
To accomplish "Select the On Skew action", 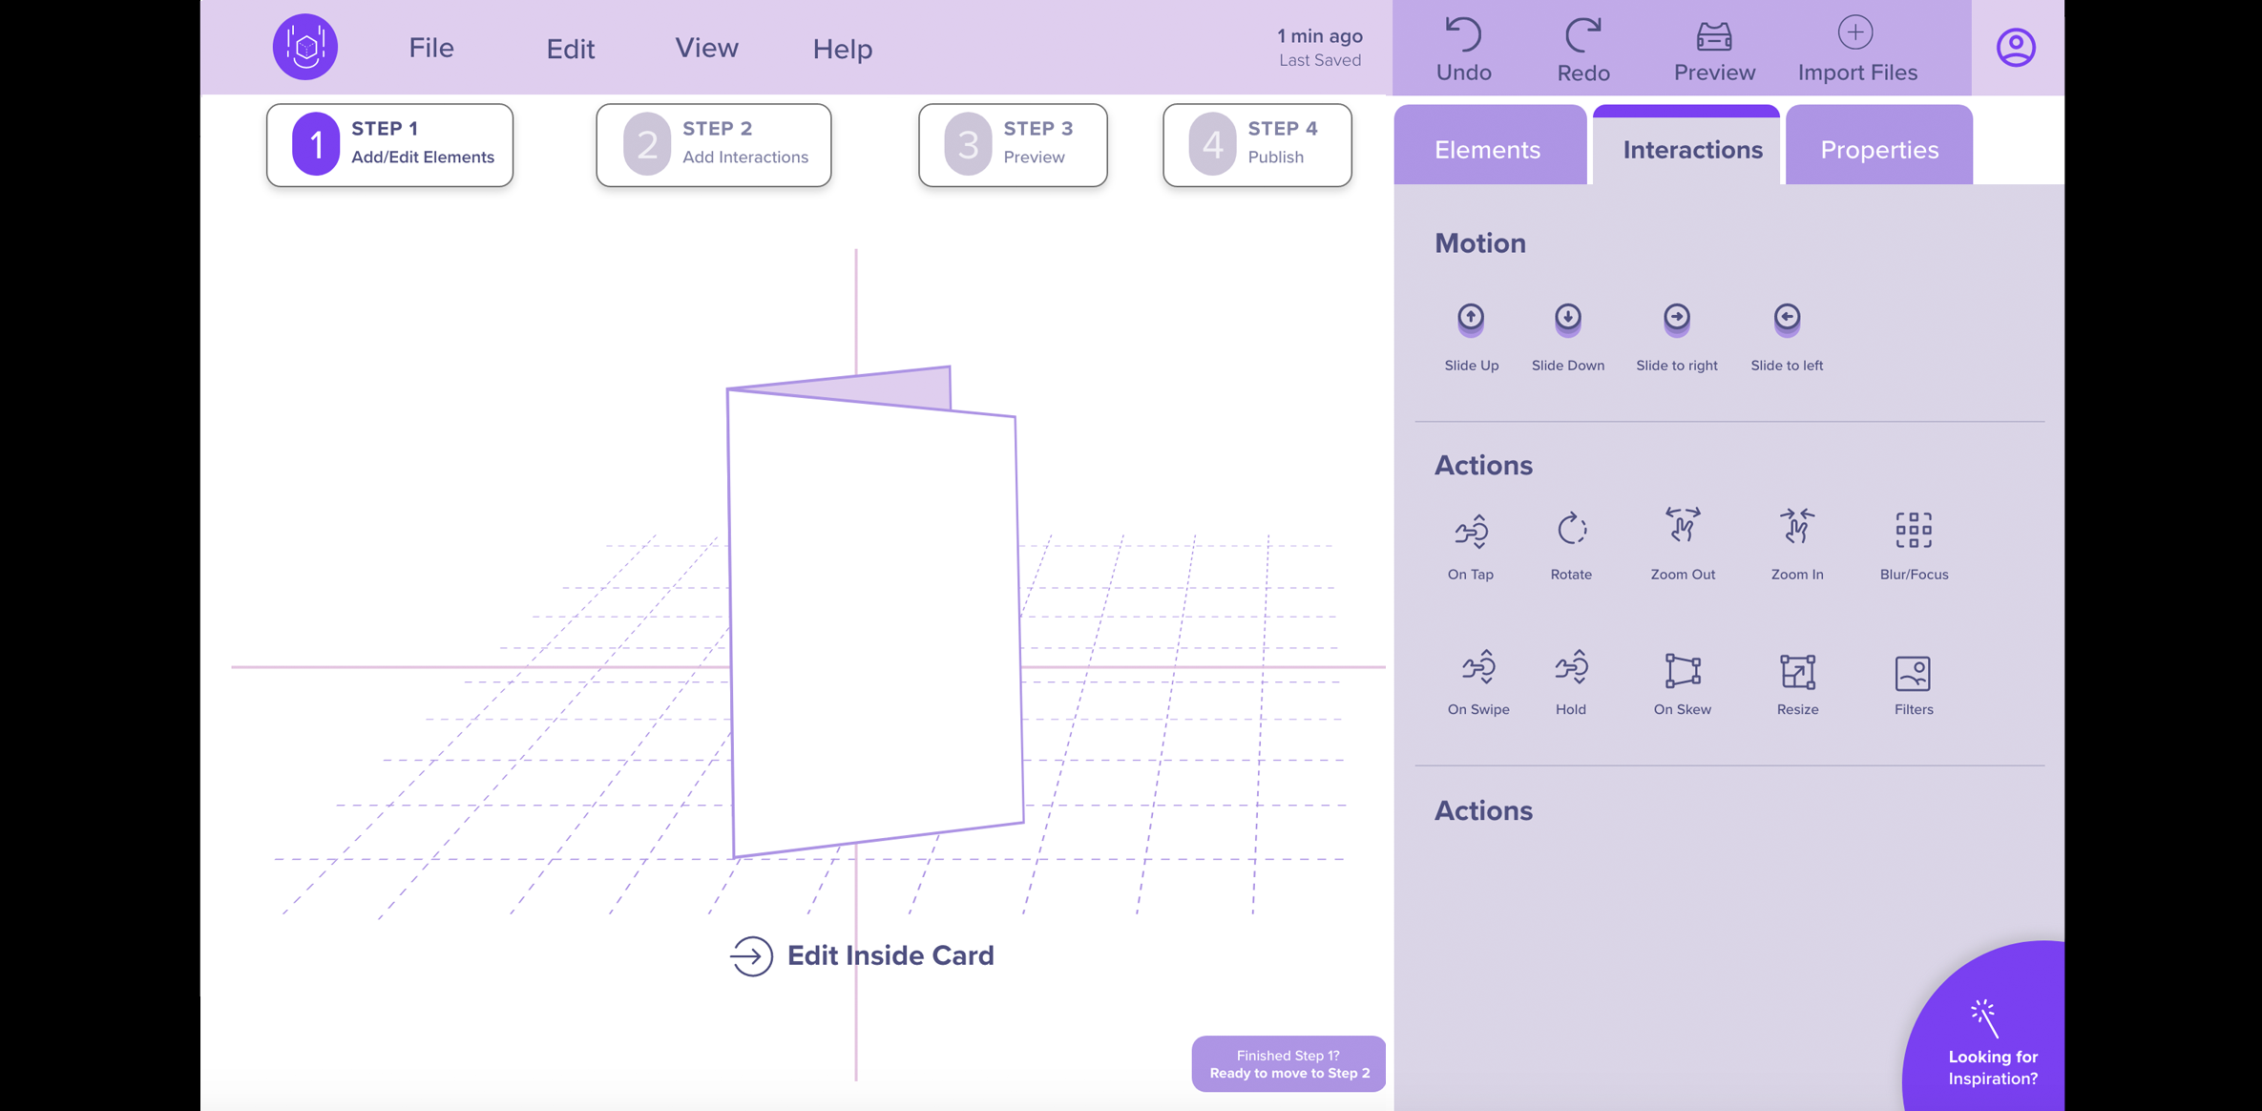I will (x=1682, y=672).
